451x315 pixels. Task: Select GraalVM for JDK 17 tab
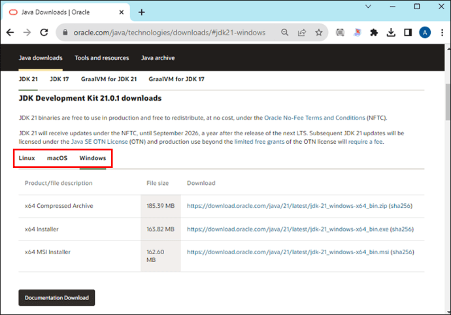pyautogui.click(x=176, y=79)
